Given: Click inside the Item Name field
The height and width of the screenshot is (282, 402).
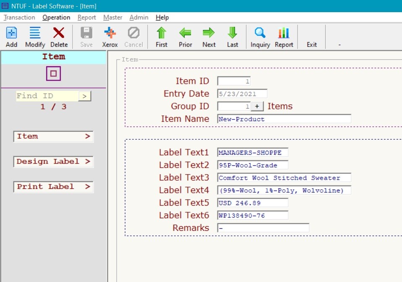Looking at the screenshot, I should [284, 119].
